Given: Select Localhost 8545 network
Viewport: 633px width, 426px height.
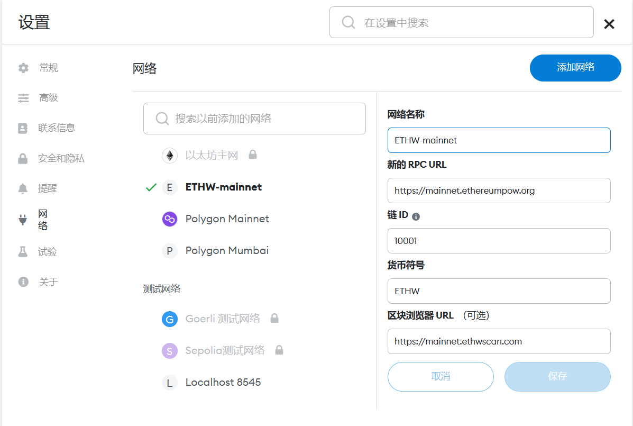Looking at the screenshot, I should (x=223, y=383).
